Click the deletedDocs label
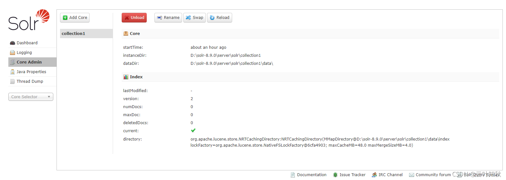The height and width of the screenshot is (180, 506). [x=135, y=123]
